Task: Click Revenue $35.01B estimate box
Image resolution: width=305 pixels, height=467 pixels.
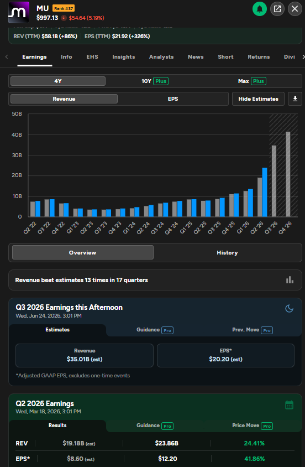Action: click(x=85, y=355)
